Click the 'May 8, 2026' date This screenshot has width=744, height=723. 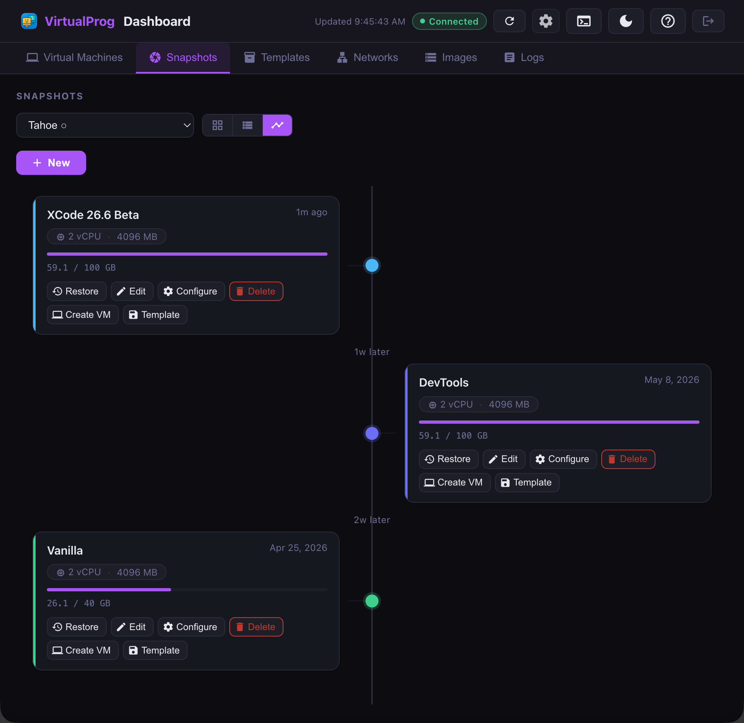coord(672,380)
